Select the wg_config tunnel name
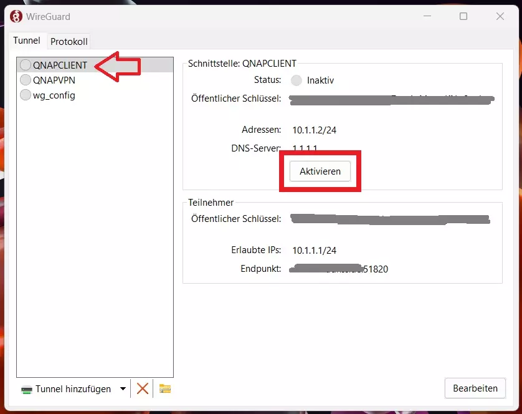522x414 pixels. [54, 95]
